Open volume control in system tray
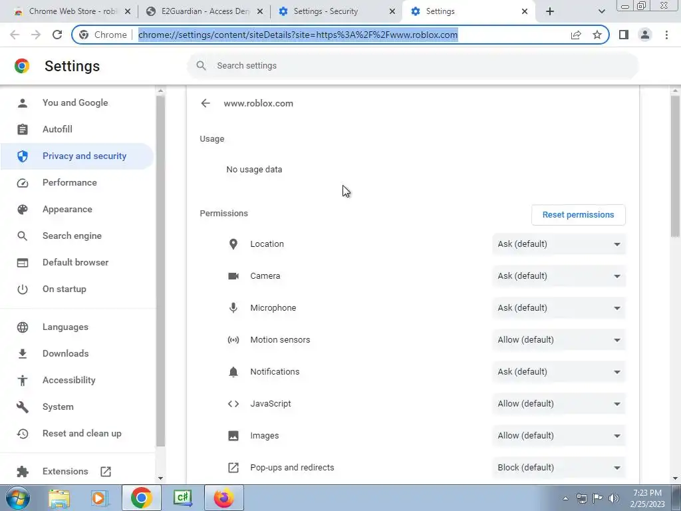This screenshot has width=681, height=511. pos(614,498)
